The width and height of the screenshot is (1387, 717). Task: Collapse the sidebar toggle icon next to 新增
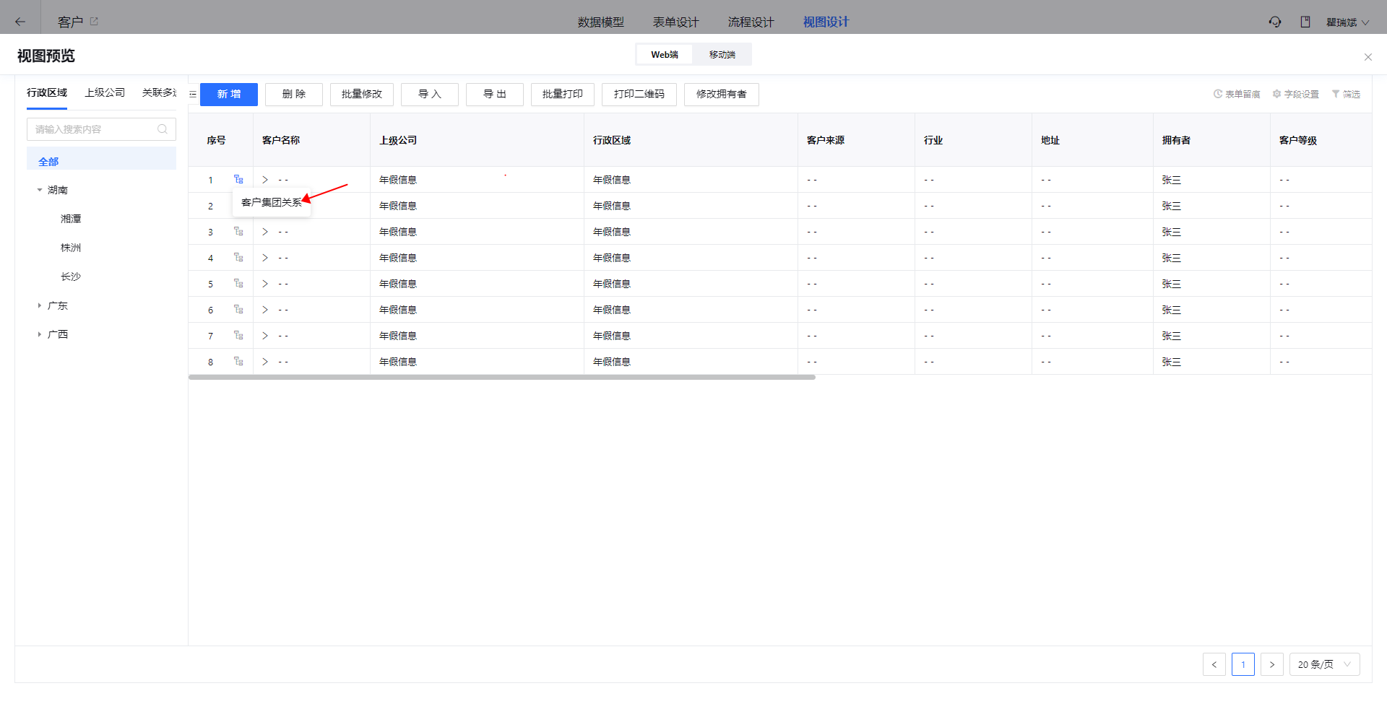(x=193, y=95)
